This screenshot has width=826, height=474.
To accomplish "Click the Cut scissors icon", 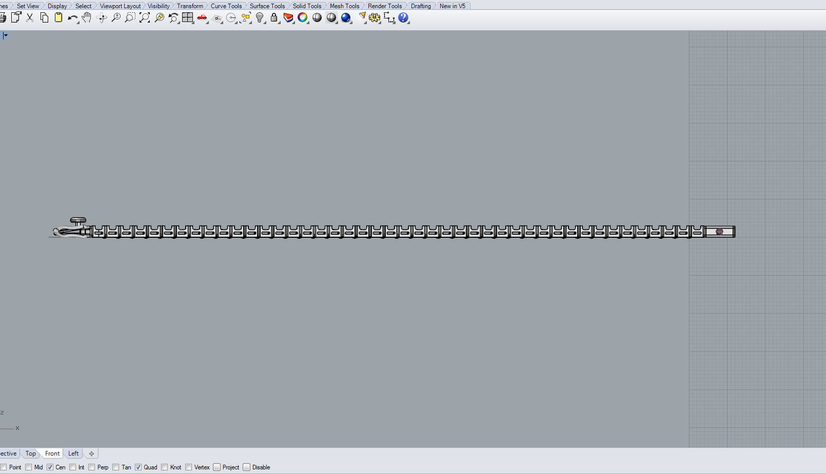I will (x=30, y=17).
